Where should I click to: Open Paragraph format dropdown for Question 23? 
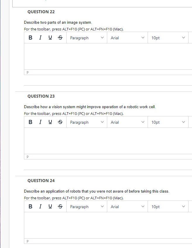pos(87,122)
